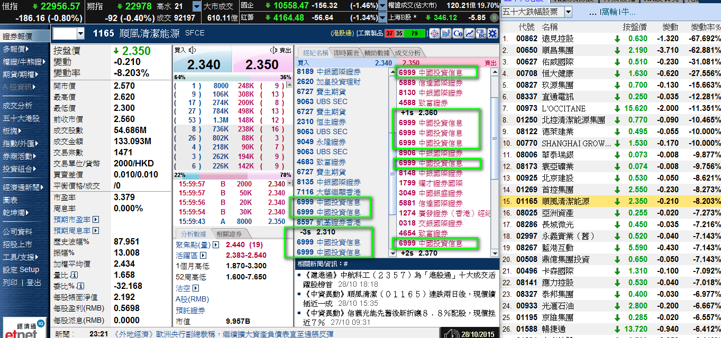Screen dimensions: 721x338
Task: Click the 64% / 36% buy-sell ratio bar
Action: [x=233, y=77]
